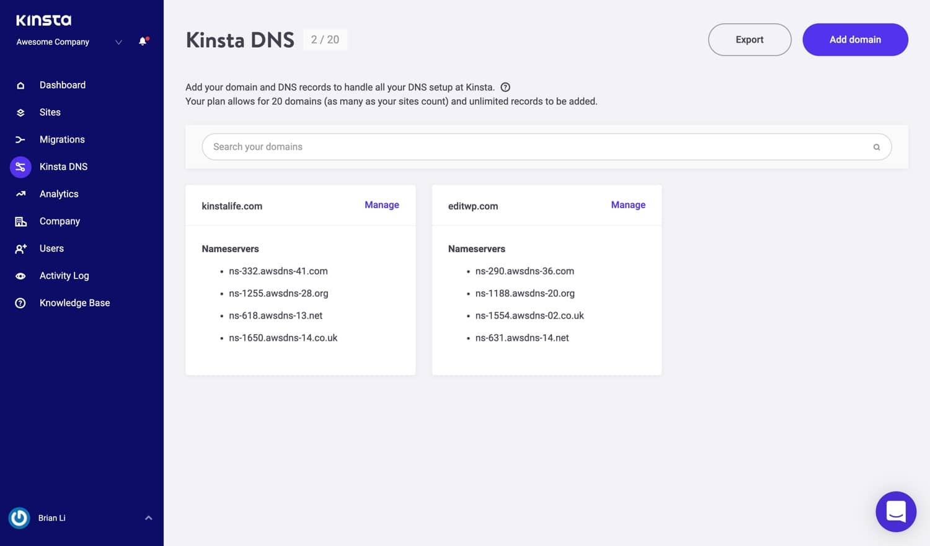Open Kinsta DNS in the sidebar
The width and height of the screenshot is (930, 546).
(x=63, y=167)
